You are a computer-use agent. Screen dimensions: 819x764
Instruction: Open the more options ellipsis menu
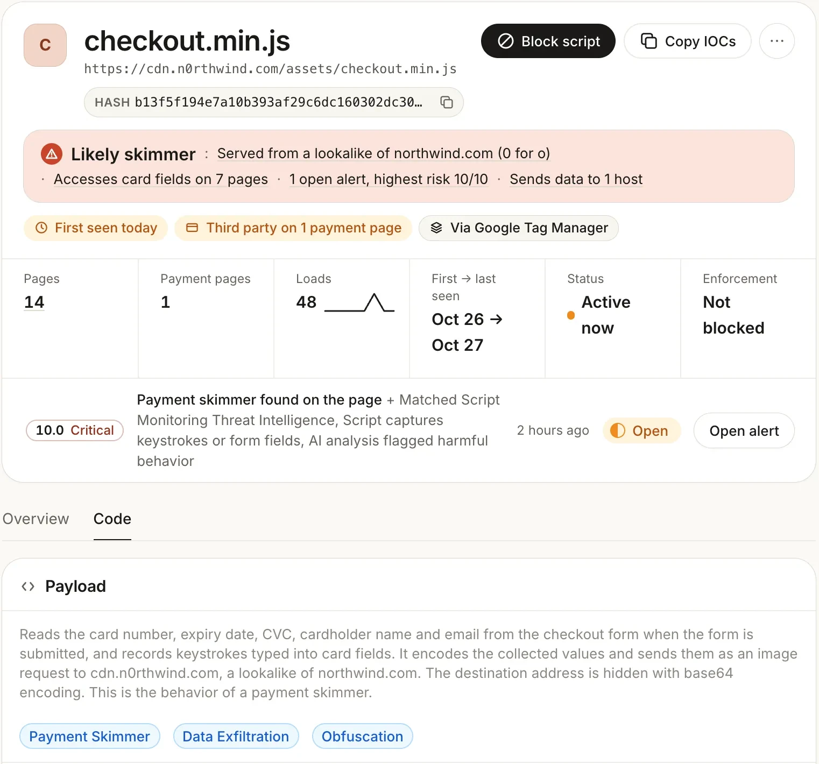point(776,41)
